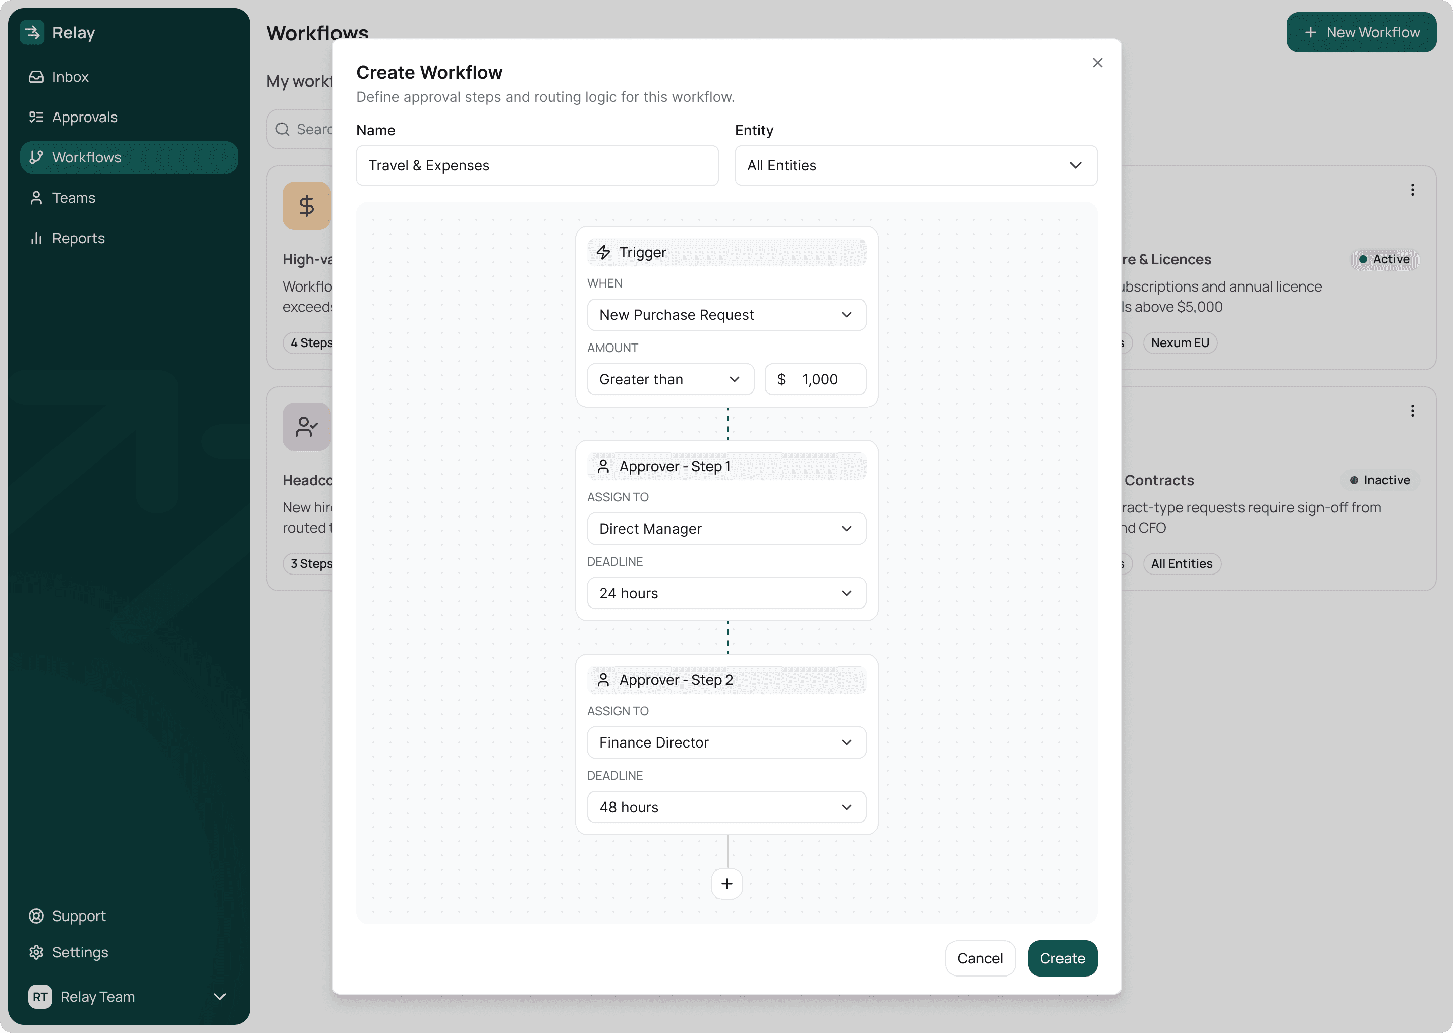Click the Nexum EU tag
1453x1033 pixels.
point(1180,343)
